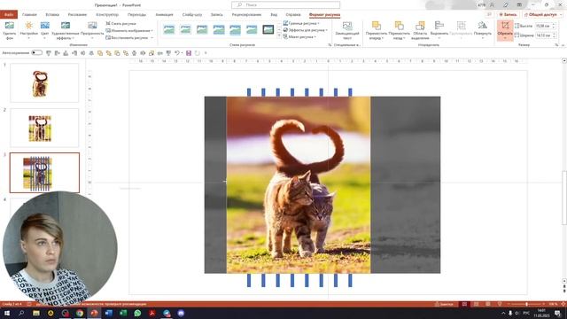Switch to Reading view icon in status bar
This screenshot has height=319, width=567.
[488, 304]
